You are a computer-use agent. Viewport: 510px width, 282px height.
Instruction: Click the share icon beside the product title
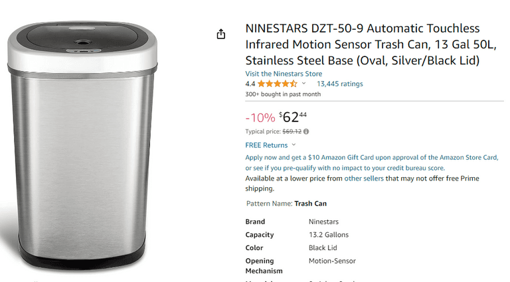[x=221, y=34]
